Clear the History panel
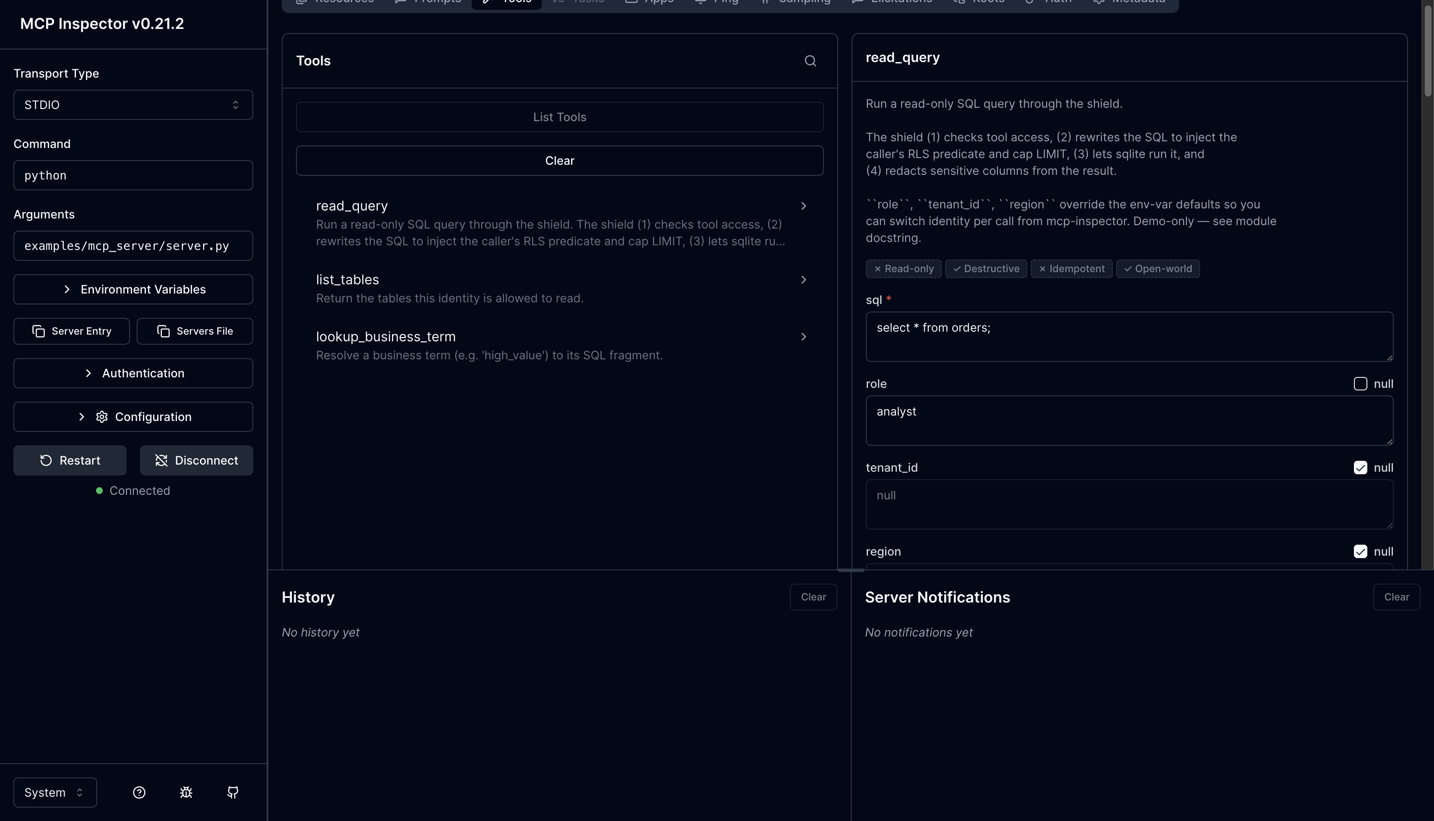The image size is (1434, 821). pos(813,597)
